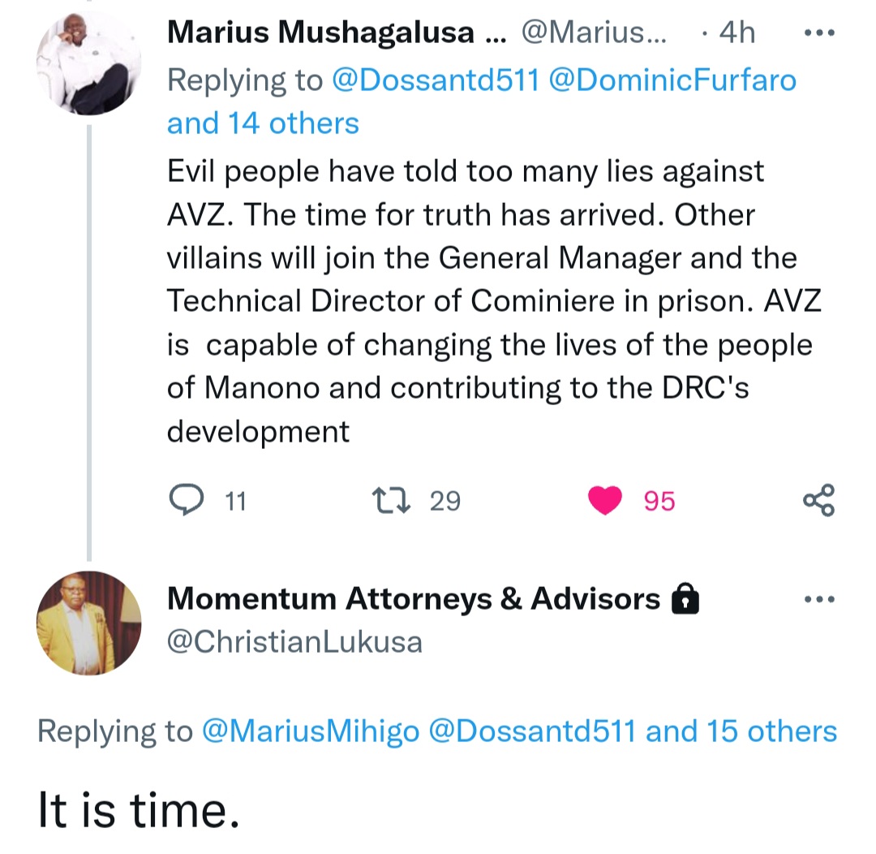Screen dimensions: 876x854
Task: Click the padlock icon beside Momentum Attorneys
Action: 685,600
